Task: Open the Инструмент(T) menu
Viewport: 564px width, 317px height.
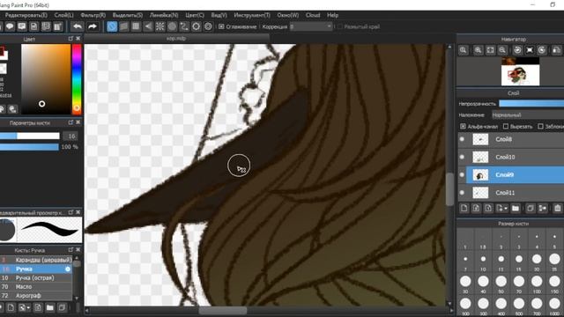Action: pyautogui.click(x=252, y=15)
